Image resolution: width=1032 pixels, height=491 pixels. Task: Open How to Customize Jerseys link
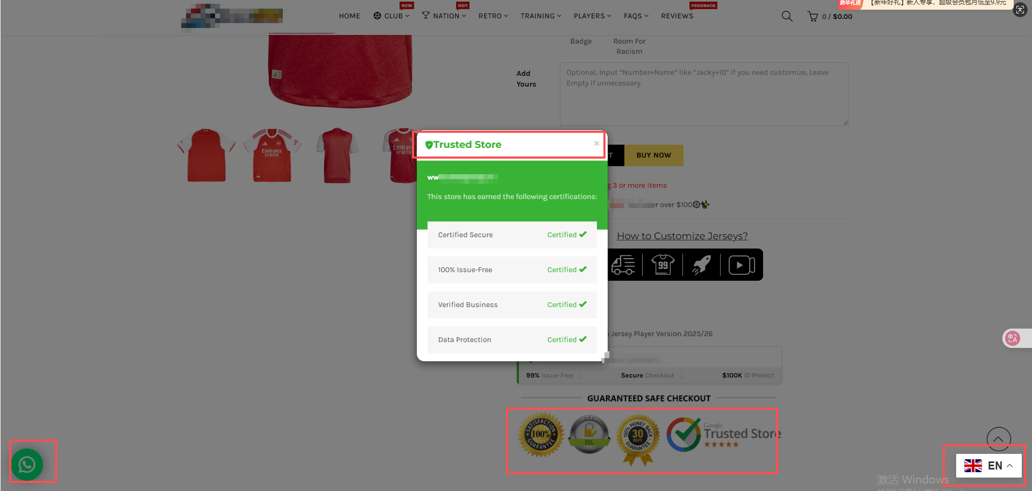[682, 236]
